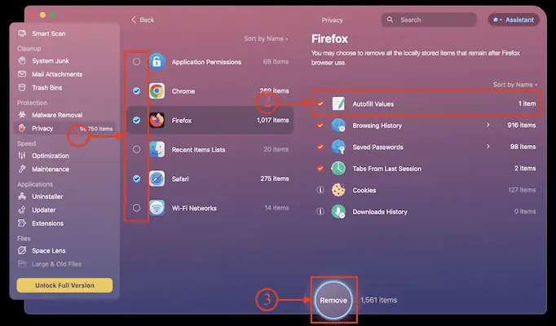Viewport: 556px width, 326px height.
Task: Open Wi-Fi Networks icon entry
Action: pyautogui.click(x=157, y=208)
